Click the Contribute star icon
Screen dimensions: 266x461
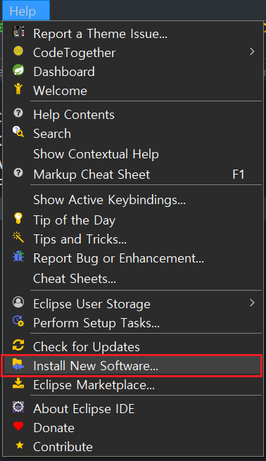pyautogui.click(x=20, y=445)
